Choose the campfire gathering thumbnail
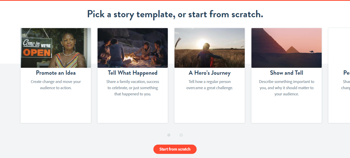Image resolution: width=350 pixels, height=158 pixels. click(x=133, y=48)
